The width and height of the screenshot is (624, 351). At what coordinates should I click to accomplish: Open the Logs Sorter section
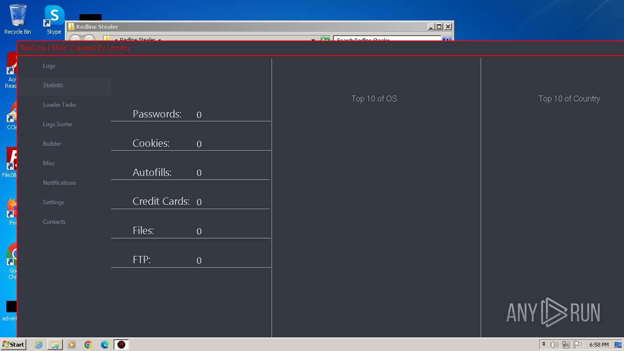(64, 124)
